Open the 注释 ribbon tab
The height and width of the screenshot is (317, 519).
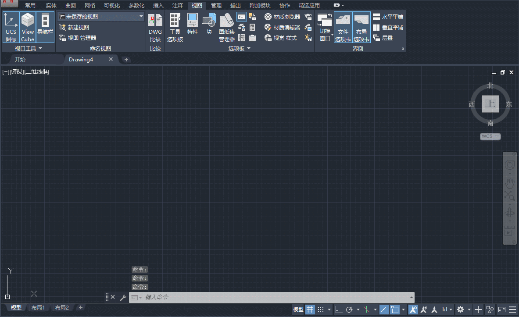[177, 5]
